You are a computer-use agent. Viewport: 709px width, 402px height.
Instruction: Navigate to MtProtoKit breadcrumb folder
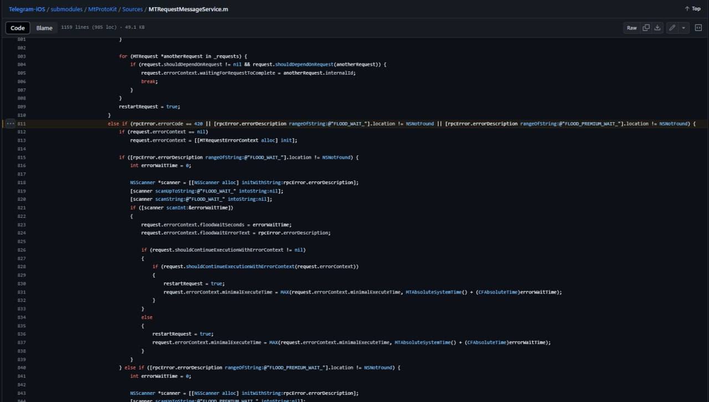[102, 9]
